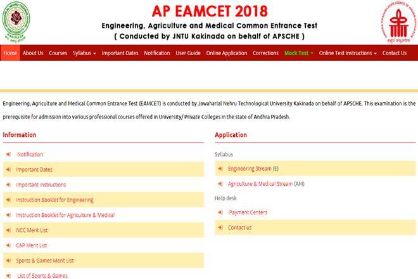Click arrow icon beside Contact us row
Image resolution: width=418 pixels, height=279 pixels.
click(x=220, y=228)
